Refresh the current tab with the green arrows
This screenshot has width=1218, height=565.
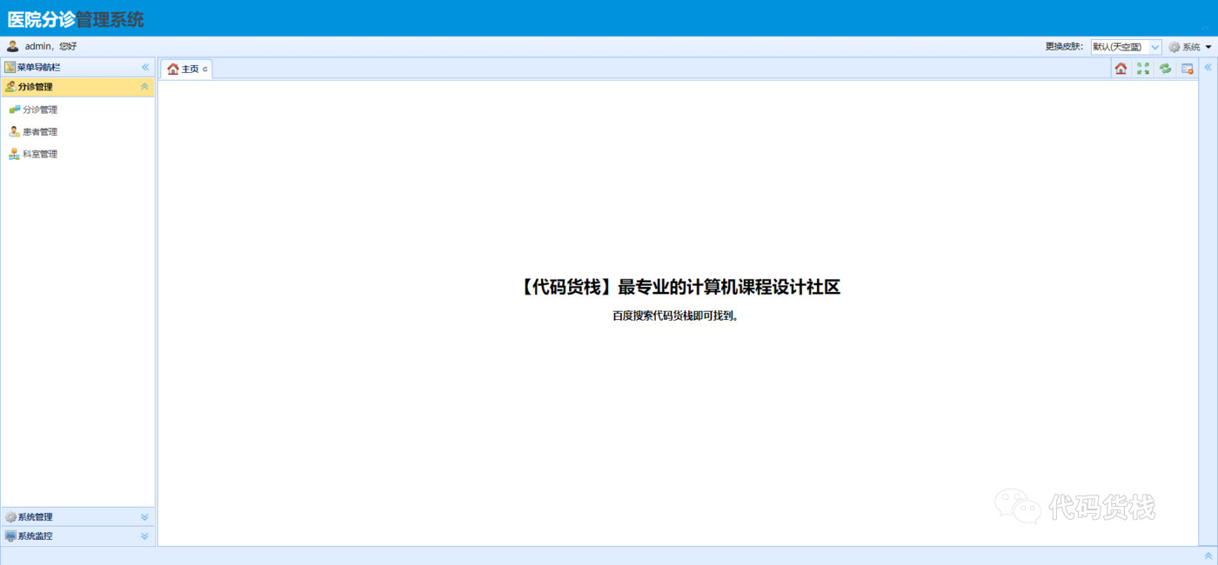pyautogui.click(x=1165, y=69)
